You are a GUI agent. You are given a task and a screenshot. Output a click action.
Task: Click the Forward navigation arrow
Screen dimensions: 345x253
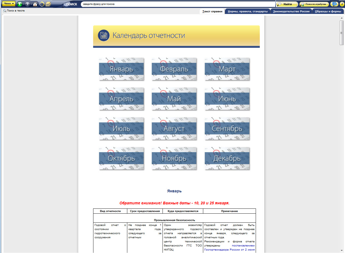point(27,4)
